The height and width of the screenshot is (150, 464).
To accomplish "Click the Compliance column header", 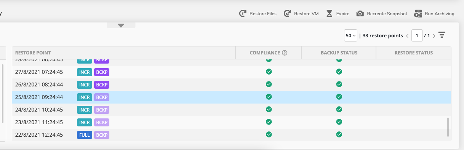I will pos(268,53).
